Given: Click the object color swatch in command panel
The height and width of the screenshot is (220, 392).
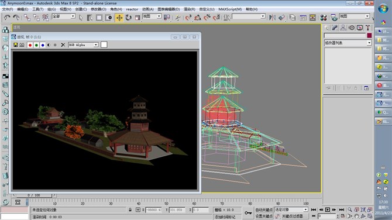Looking at the screenshot, I should (369, 36).
